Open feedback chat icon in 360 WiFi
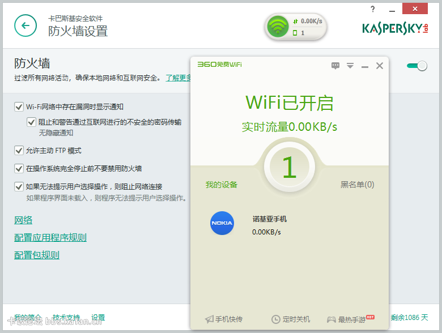Image resolution: width=442 pixels, height=333 pixels. [335, 66]
